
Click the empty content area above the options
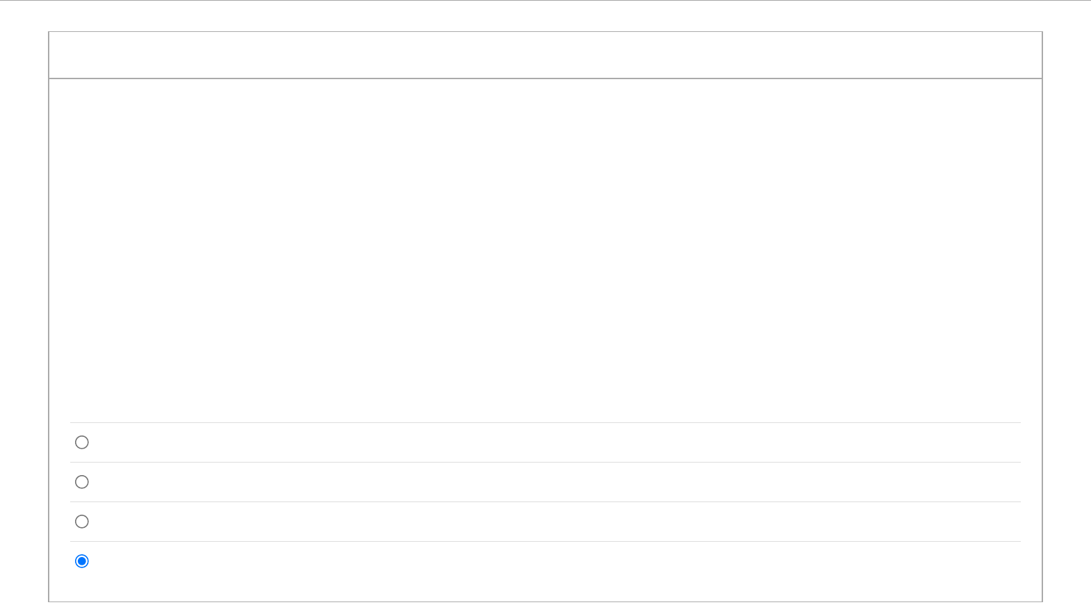[545, 251]
